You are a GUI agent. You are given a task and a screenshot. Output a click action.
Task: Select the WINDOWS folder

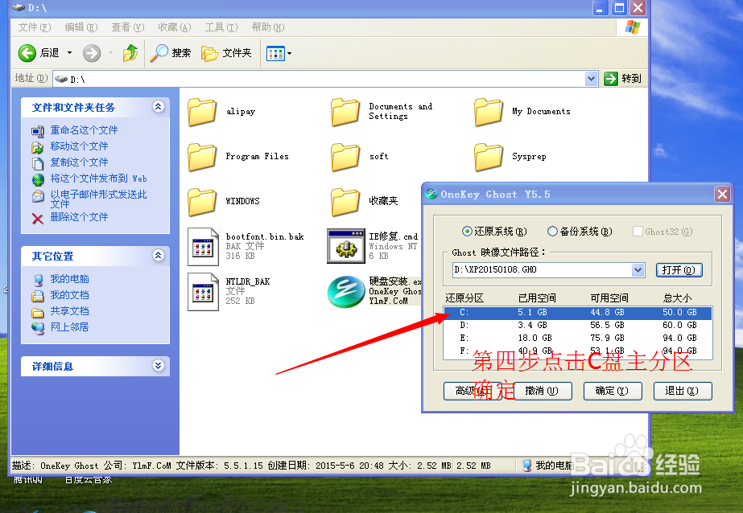coord(202,202)
